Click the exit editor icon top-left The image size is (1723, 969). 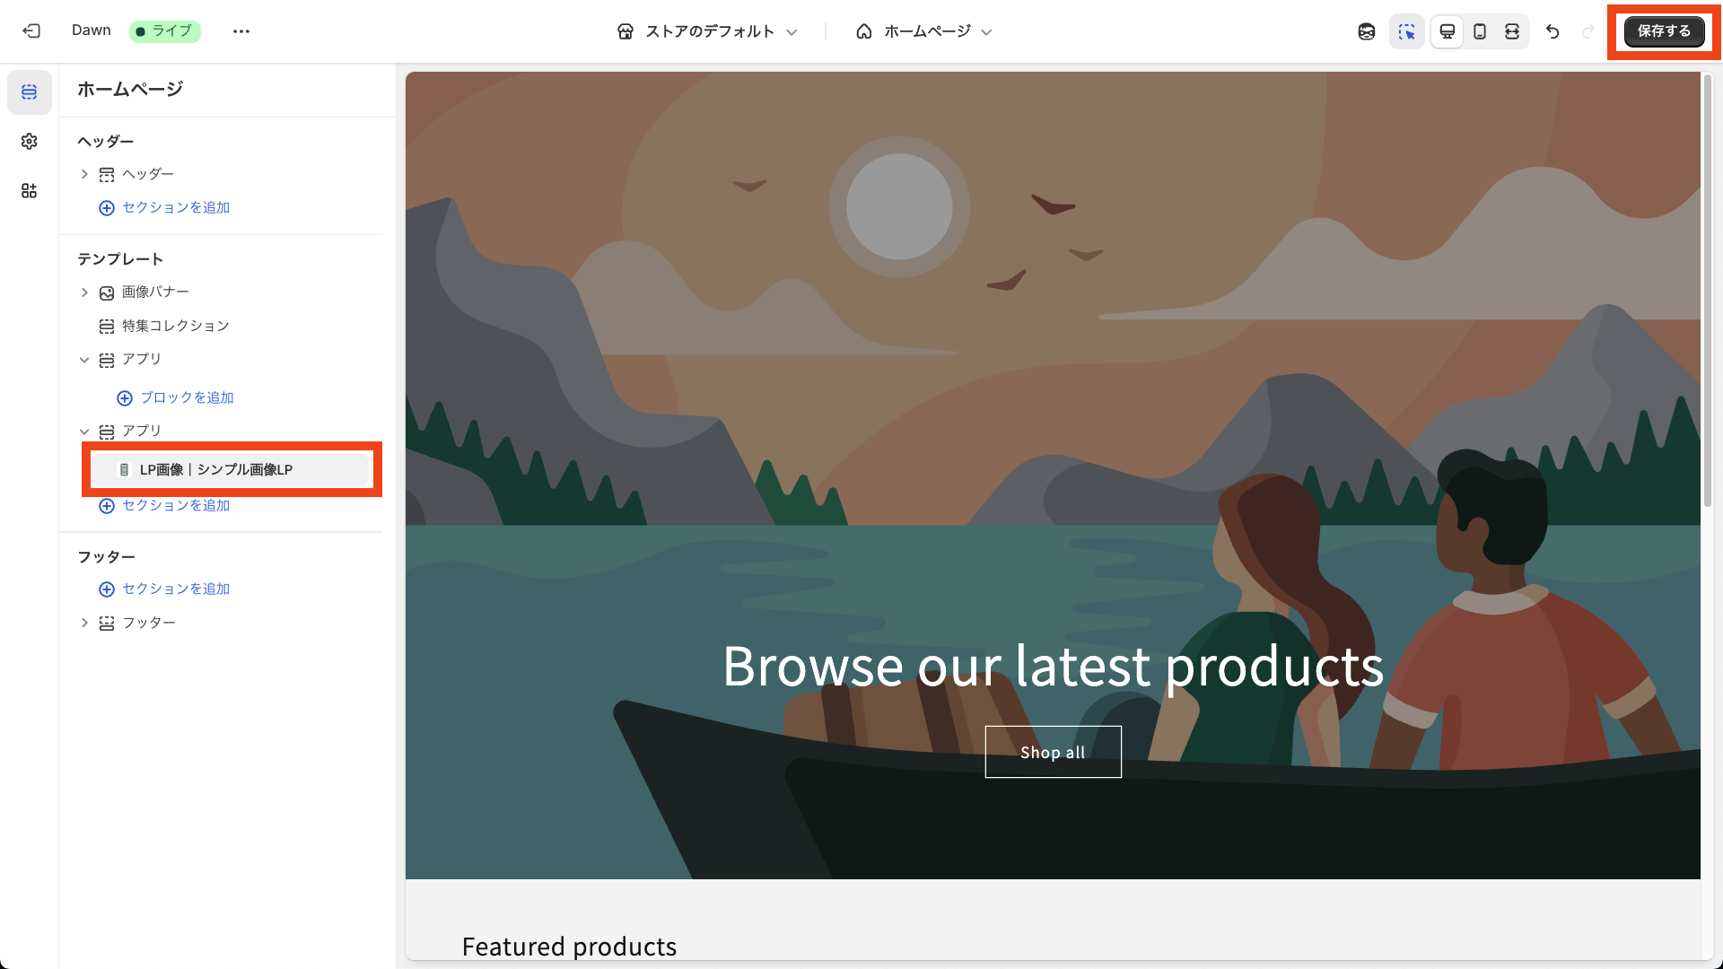pyautogui.click(x=32, y=31)
